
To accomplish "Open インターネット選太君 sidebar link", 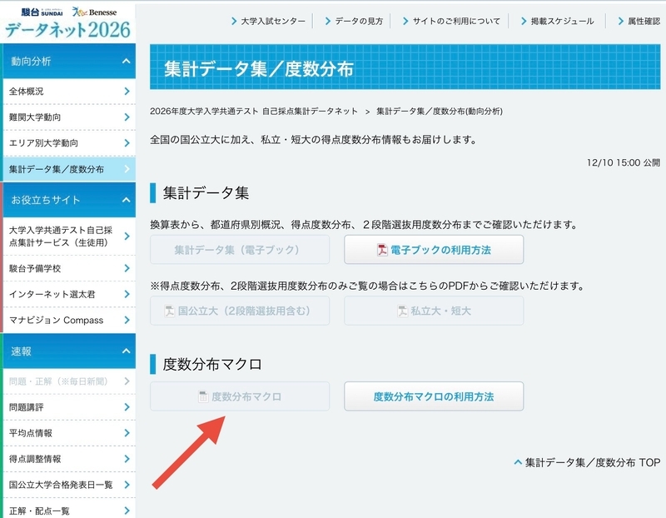I will [x=69, y=294].
